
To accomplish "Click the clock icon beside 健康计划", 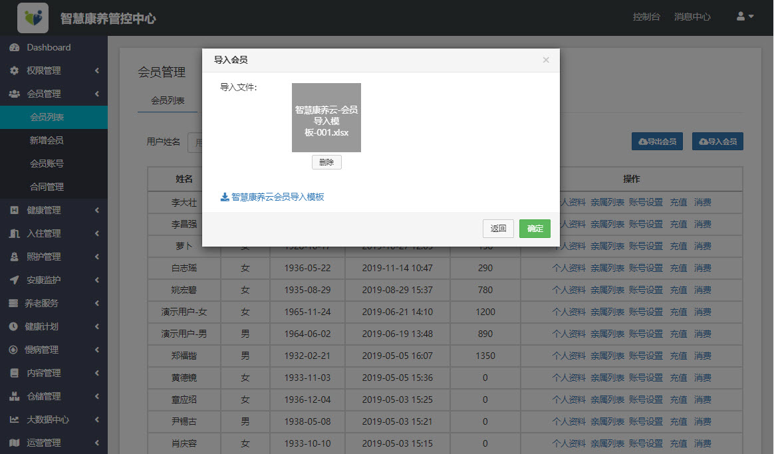I will 15,326.
